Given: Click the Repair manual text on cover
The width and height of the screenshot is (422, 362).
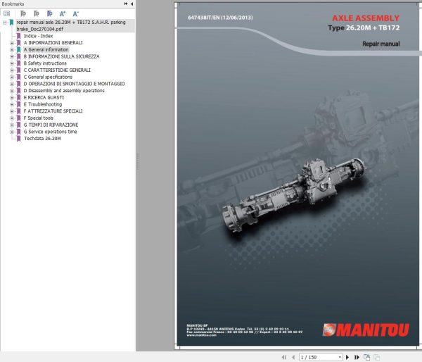Looking at the screenshot, I should point(381,44).
